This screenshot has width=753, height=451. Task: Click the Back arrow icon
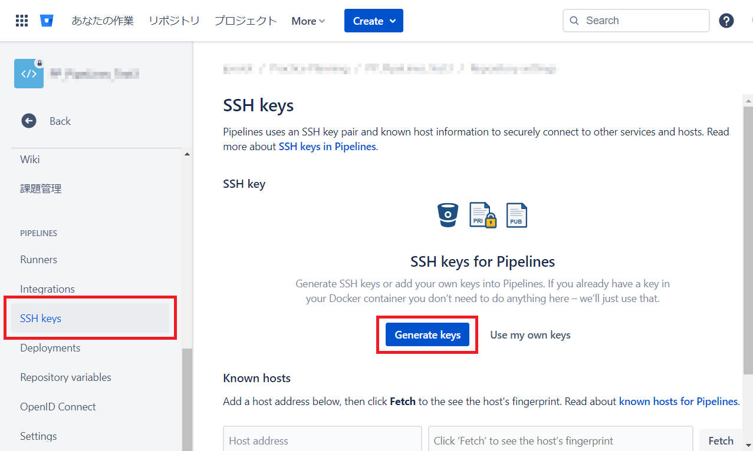point(29,121)
